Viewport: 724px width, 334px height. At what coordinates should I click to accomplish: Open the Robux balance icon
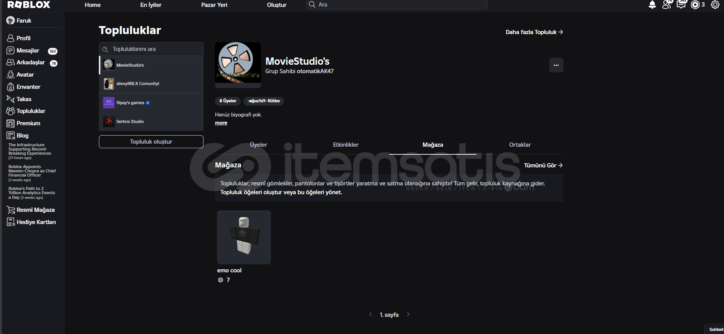coord(695,5)
